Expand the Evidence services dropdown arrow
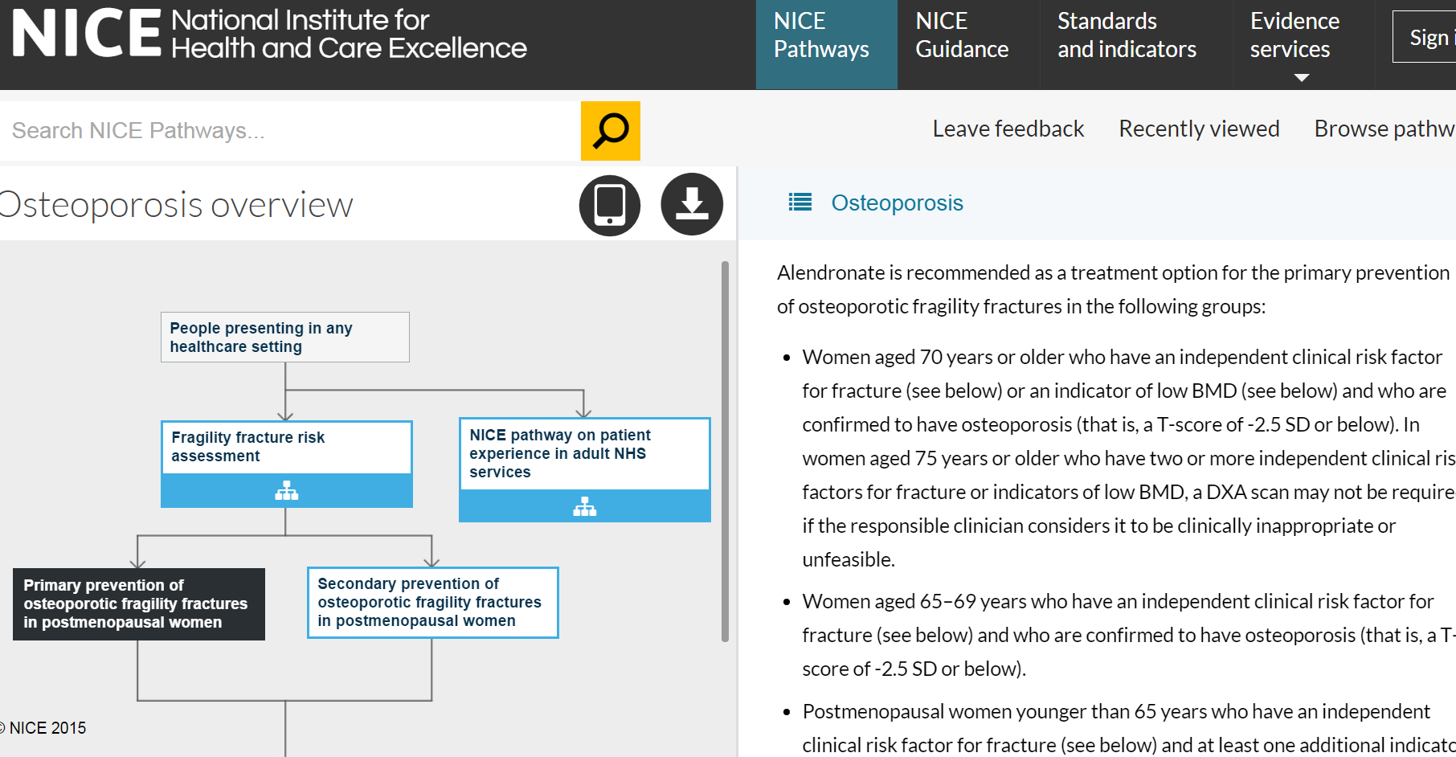1456x757 pixels. [1302, 78]
